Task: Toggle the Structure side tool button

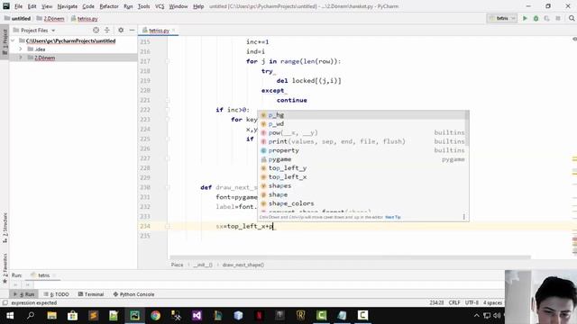Action: (5, 228)
